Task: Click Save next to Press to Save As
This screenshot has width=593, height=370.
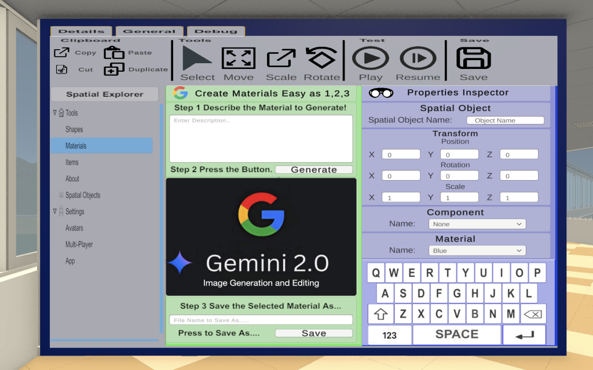Action: (x=314, y=333)
